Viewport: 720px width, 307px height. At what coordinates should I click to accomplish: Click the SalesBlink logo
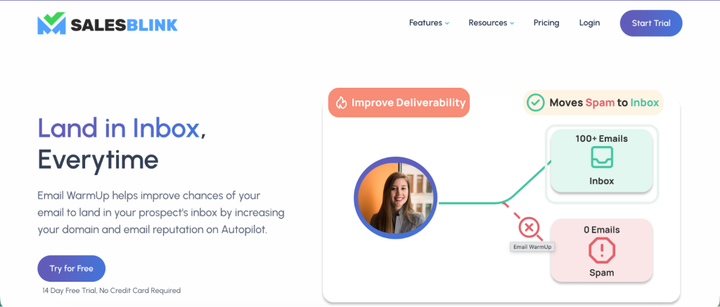(108, 23)
